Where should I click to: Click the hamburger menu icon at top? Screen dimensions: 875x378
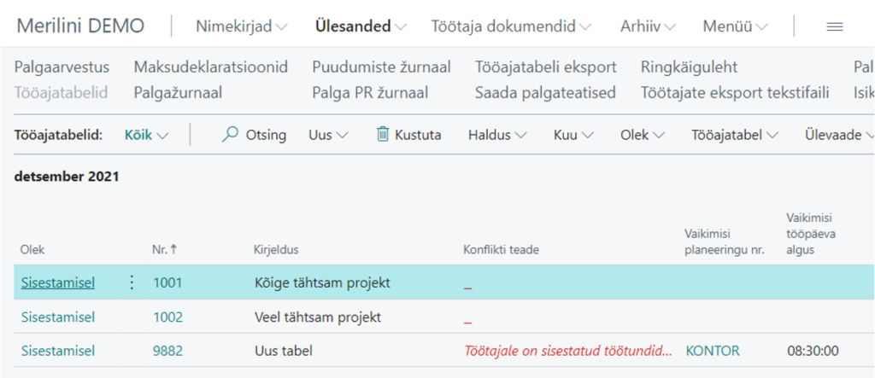[x=835, y=26]
